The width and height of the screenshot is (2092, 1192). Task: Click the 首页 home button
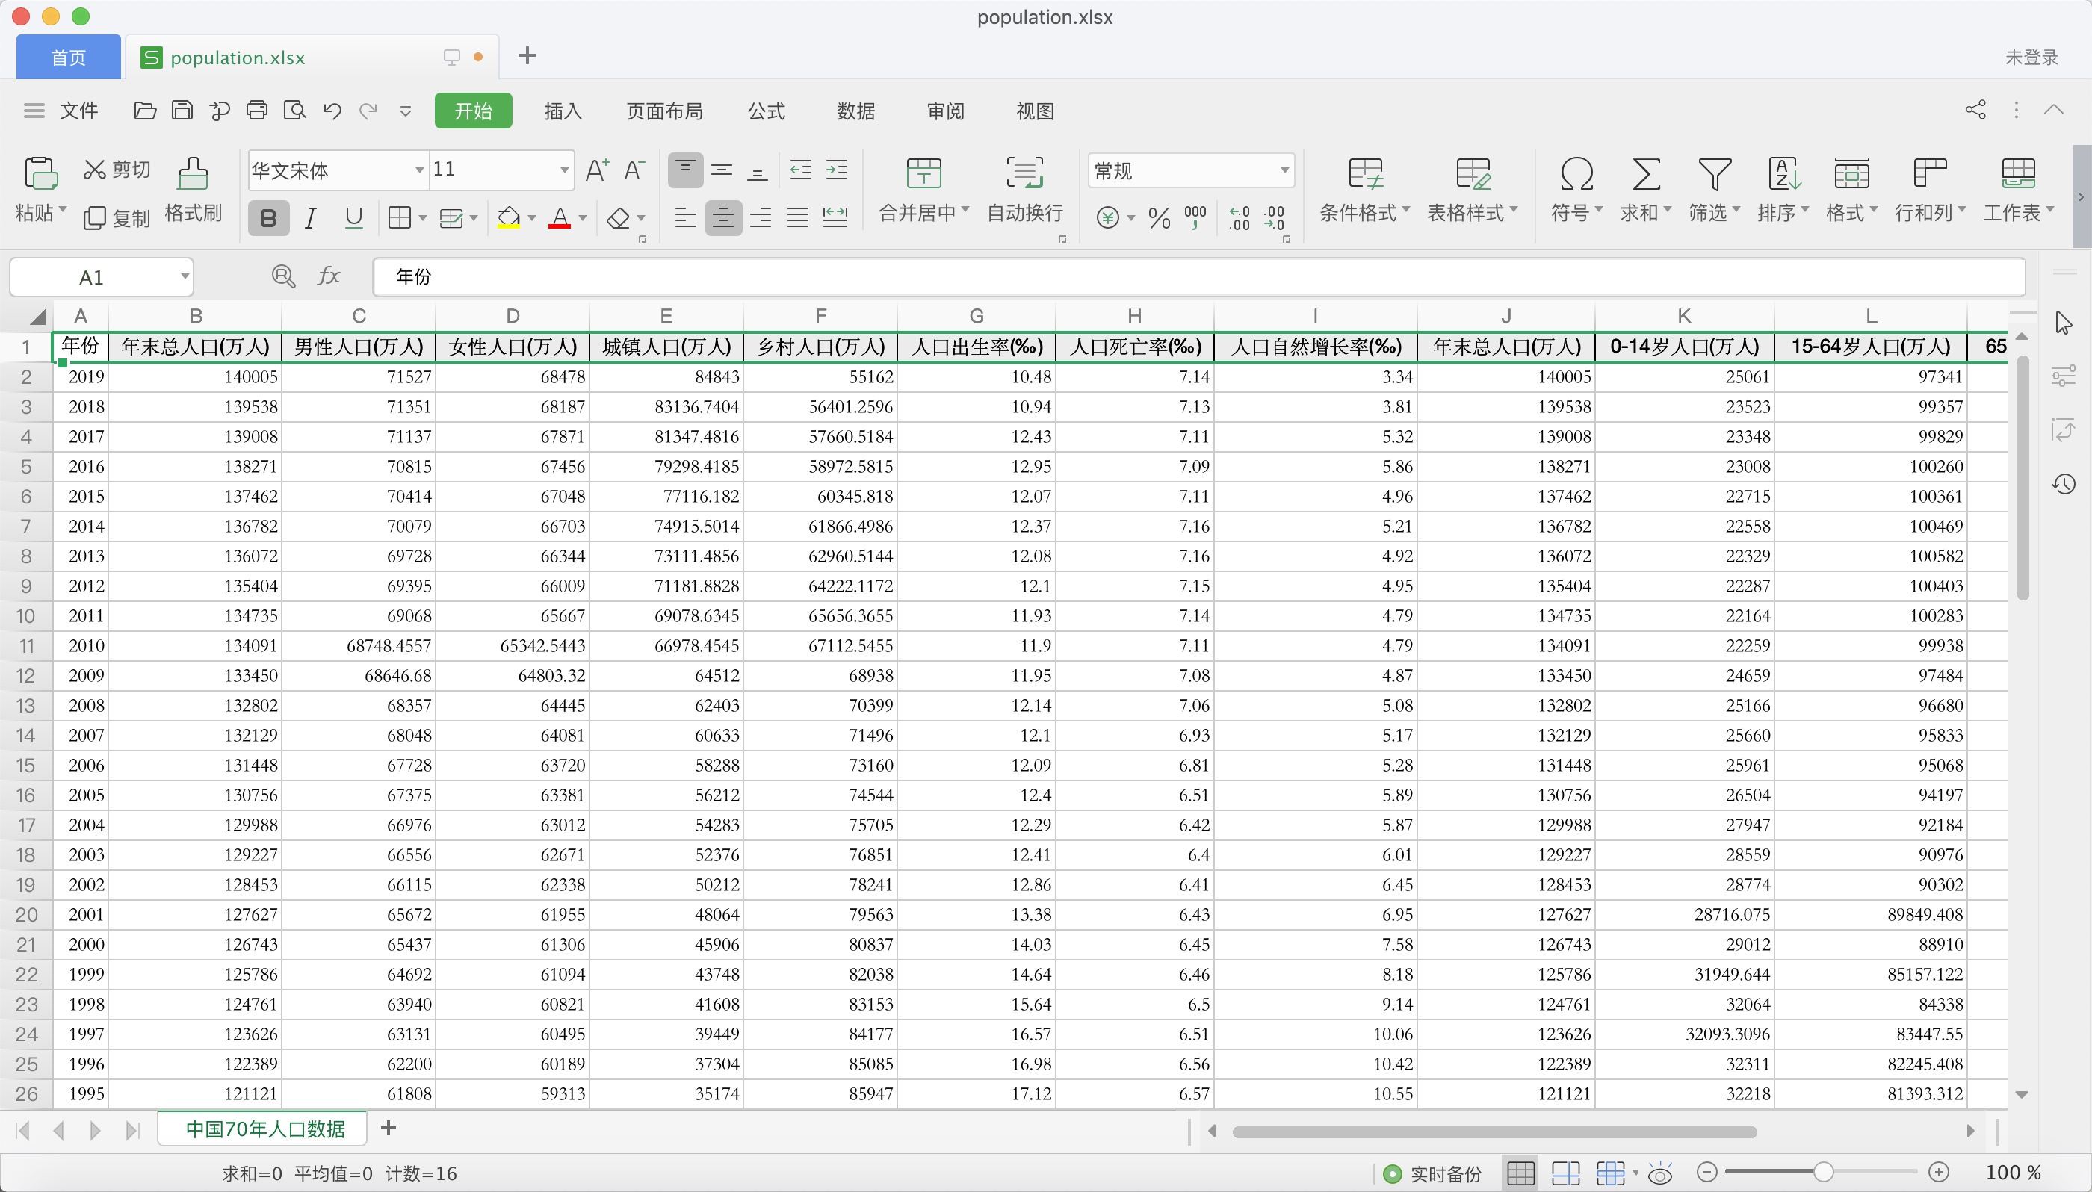[x=69, y=58]
